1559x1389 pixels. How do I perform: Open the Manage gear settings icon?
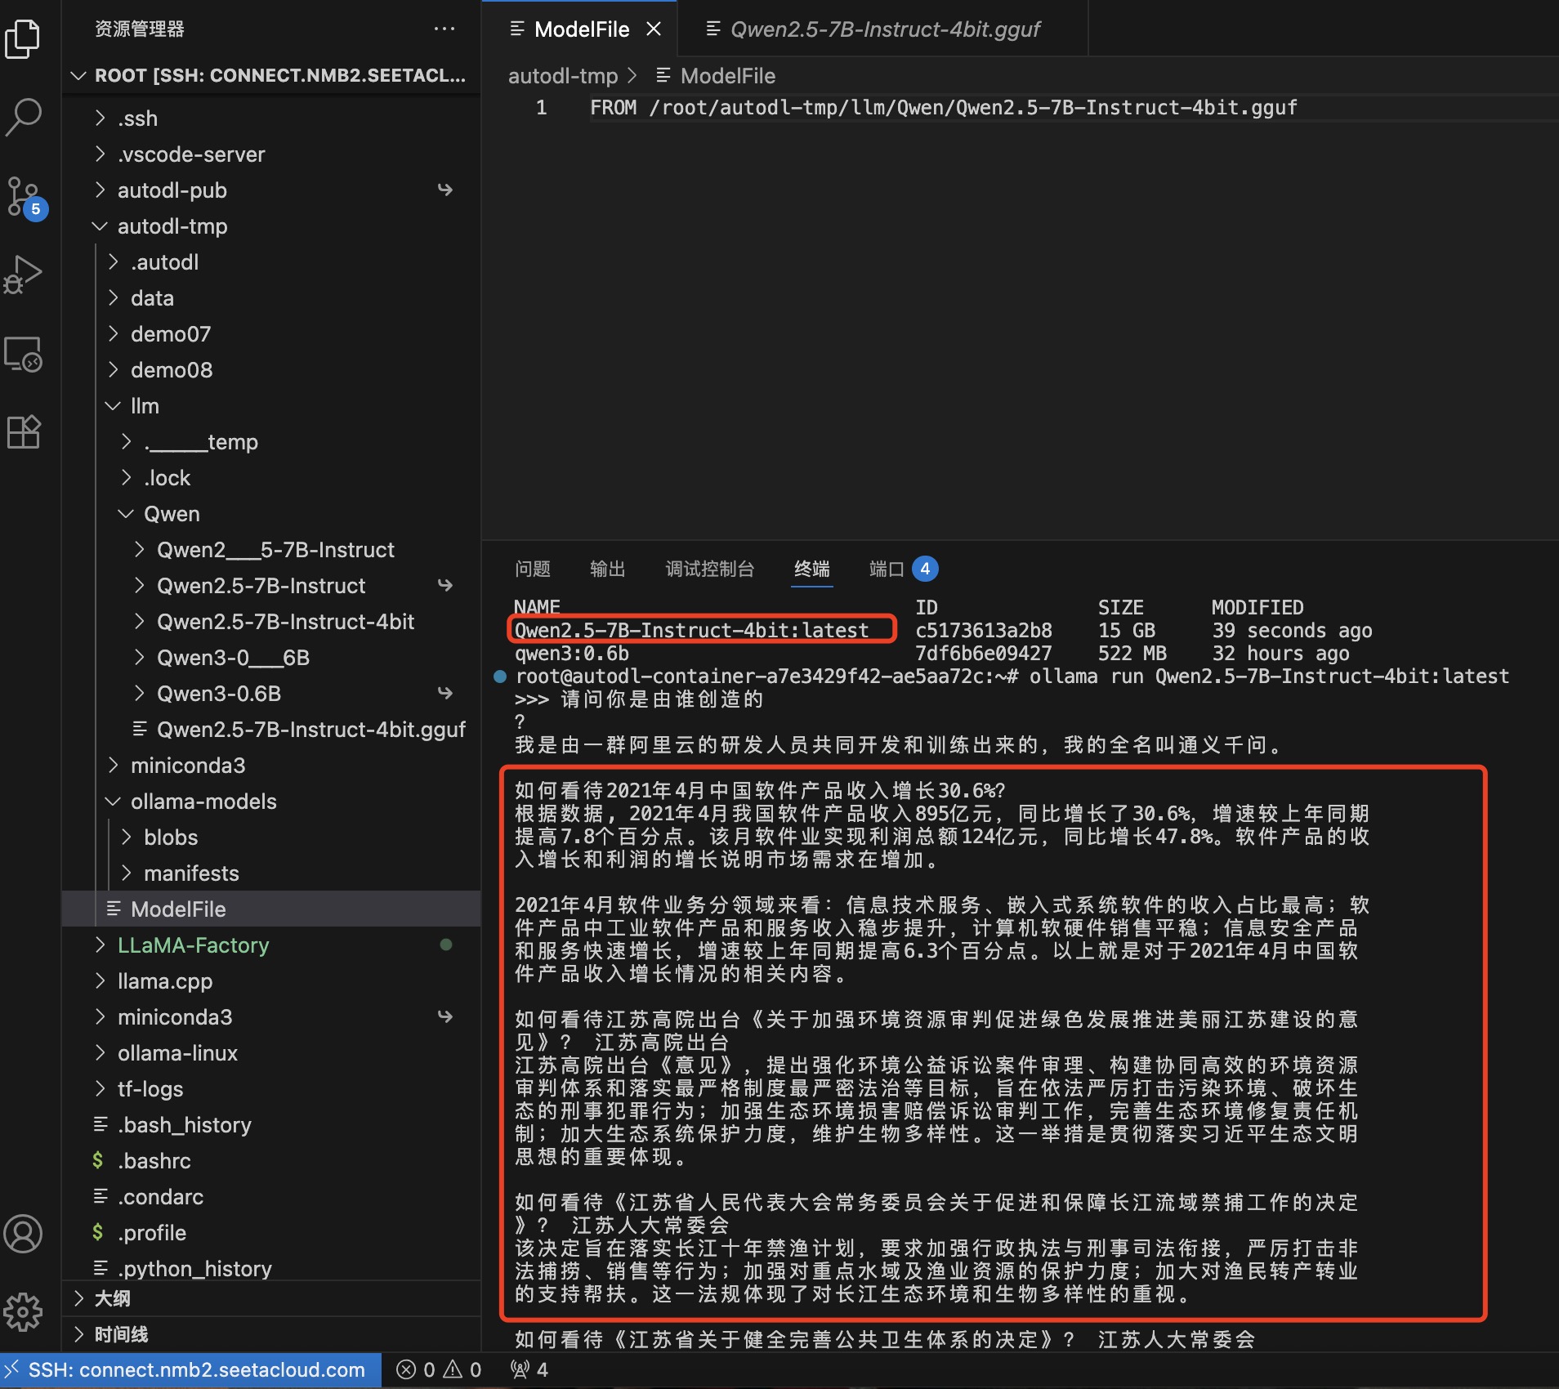tap(23, 1312)
